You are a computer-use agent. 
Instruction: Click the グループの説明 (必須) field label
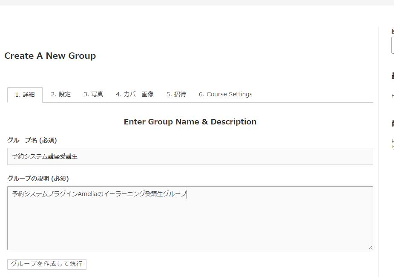tap(38, 179)
